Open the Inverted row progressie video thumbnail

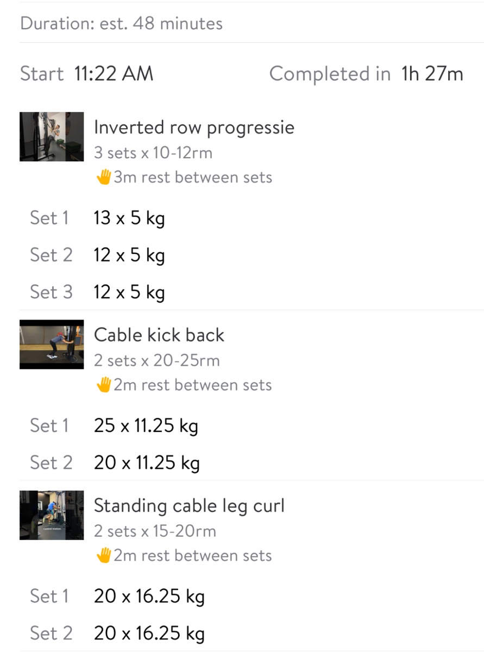pos(52,136)
